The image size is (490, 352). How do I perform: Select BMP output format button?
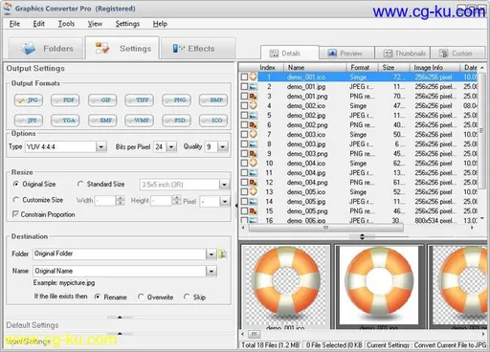point(213,100)
